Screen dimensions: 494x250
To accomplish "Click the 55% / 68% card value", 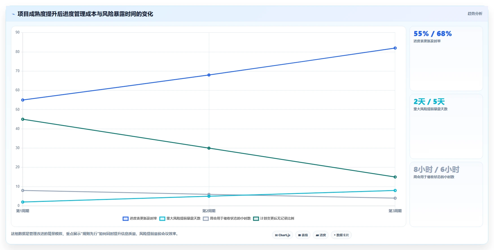I will click(433, 34).
